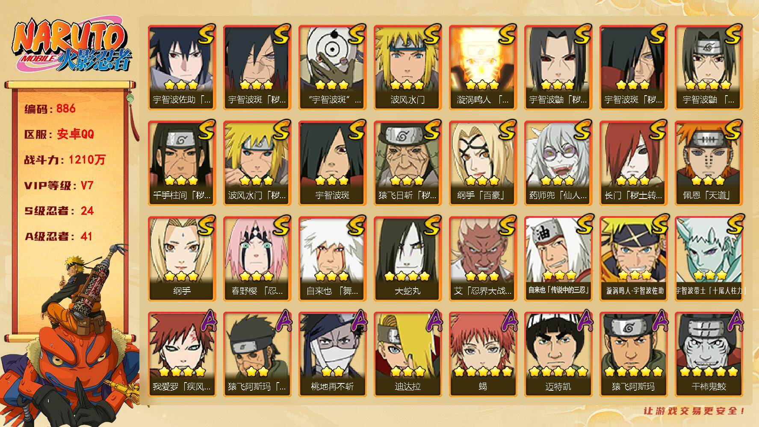This screenshot has width=759, height=427.
Task: Click the 蝎 A-rank card
Action: click(482, 354)
